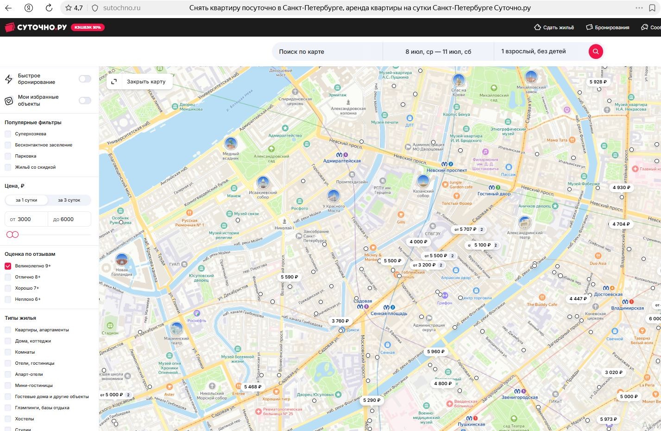
Task: Click the Закрыть карту button
Action: pyautogui.click(x=140, y=82)
